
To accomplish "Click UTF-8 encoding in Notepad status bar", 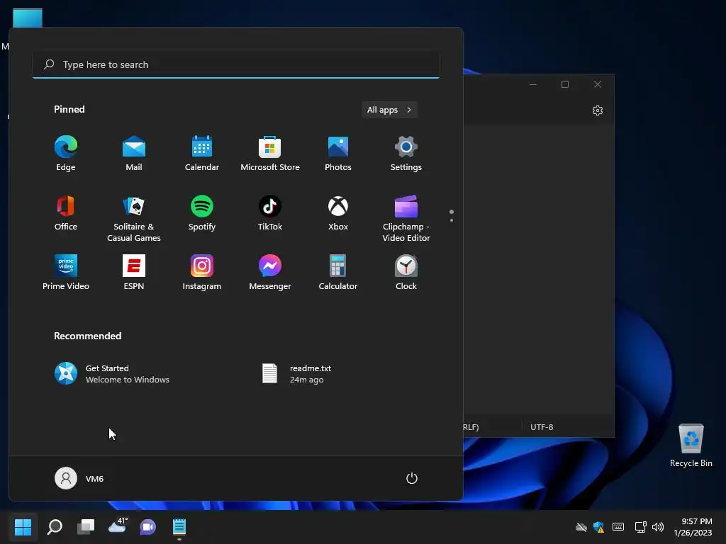I will point(542,427).
